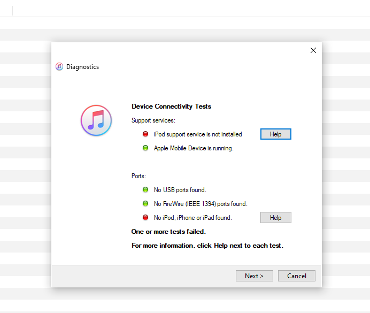The image size is (370, 313).
Task: Click Help for iPod support service
Action: (x=275, y=134)
